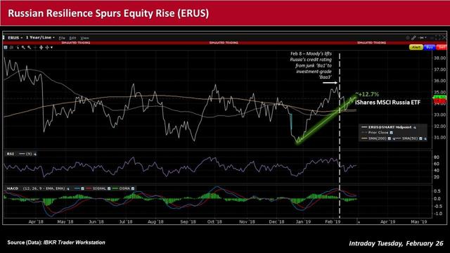Click the MACD indicator label
450x253 pixels.
click(13, 188)
